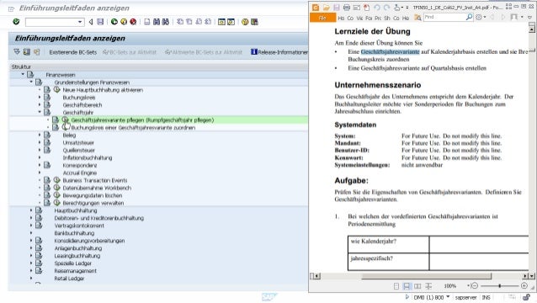Screen dimensions: 537x303
Task: Click the PDF horizontal scrollbar thumb
Action: (427, 276)
